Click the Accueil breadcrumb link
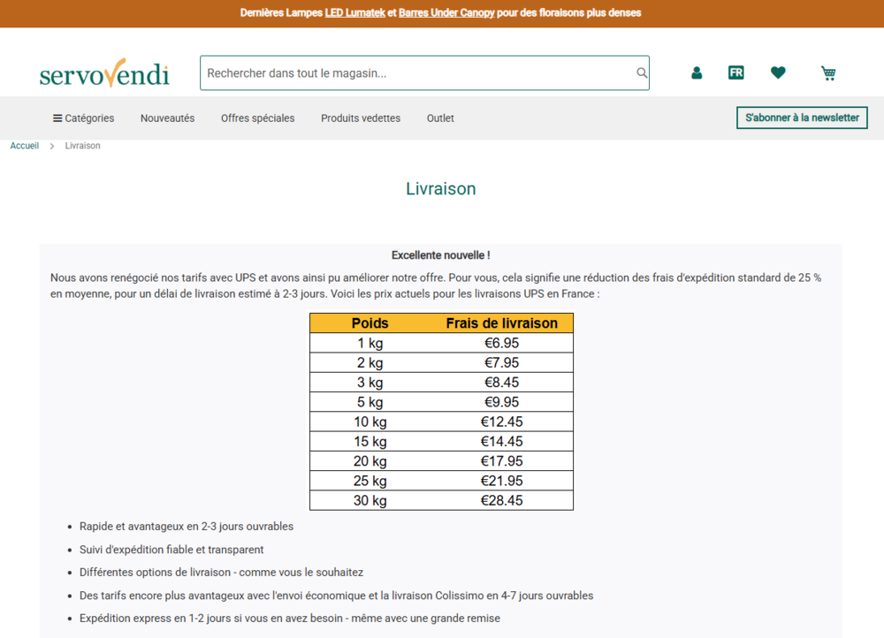 point(24,146)
